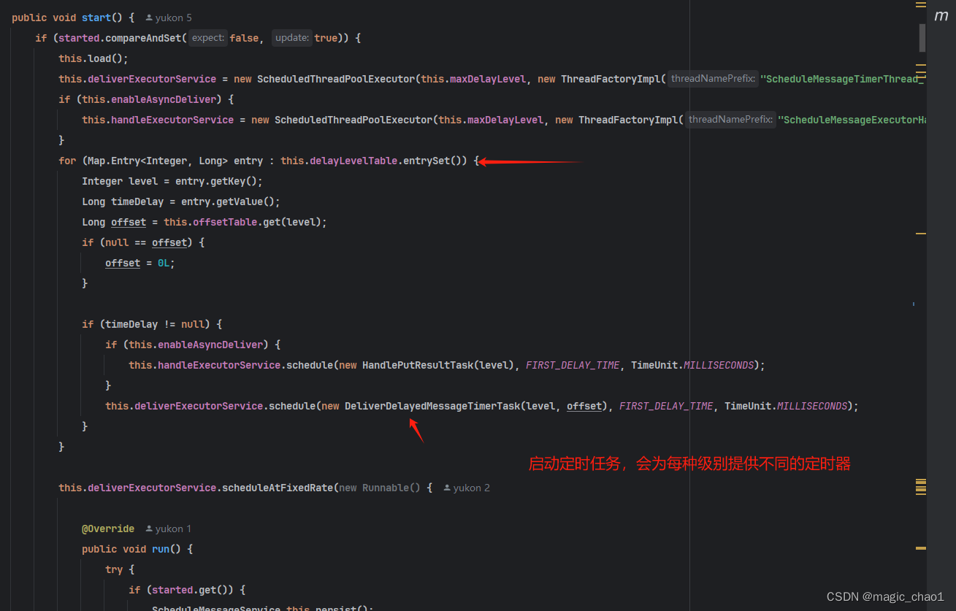Click "started.get()" condition

click(x=193, y=590)
